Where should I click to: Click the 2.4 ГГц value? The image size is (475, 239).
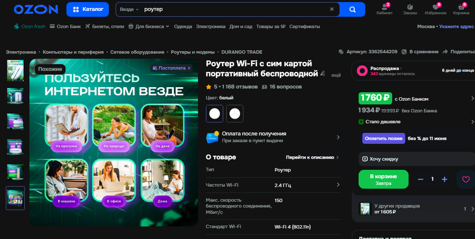click(282, 185)
